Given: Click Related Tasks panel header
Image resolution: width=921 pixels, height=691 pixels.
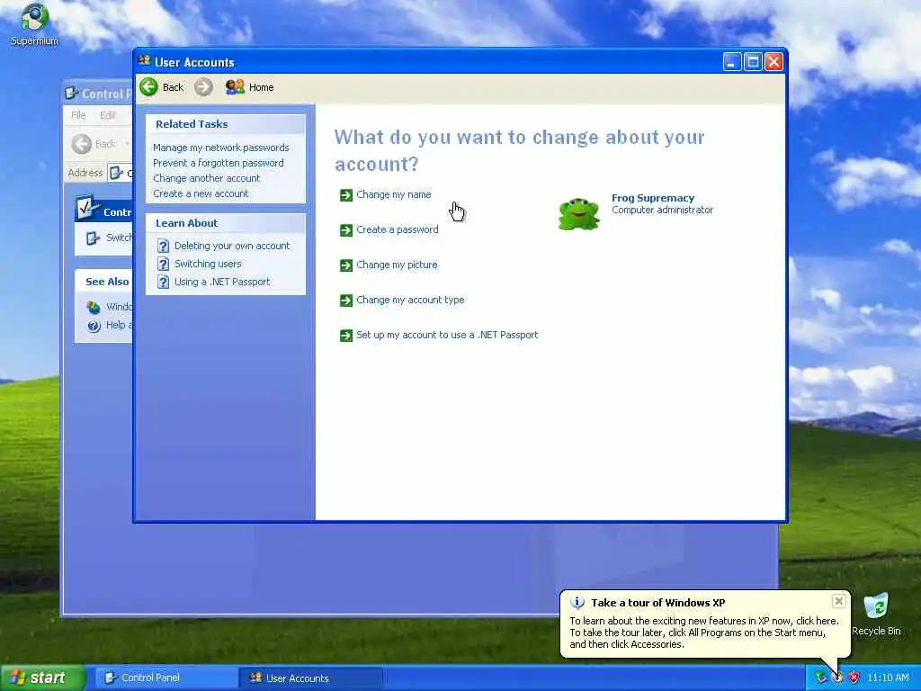Looking at the screenshot, I should point(226,124).
